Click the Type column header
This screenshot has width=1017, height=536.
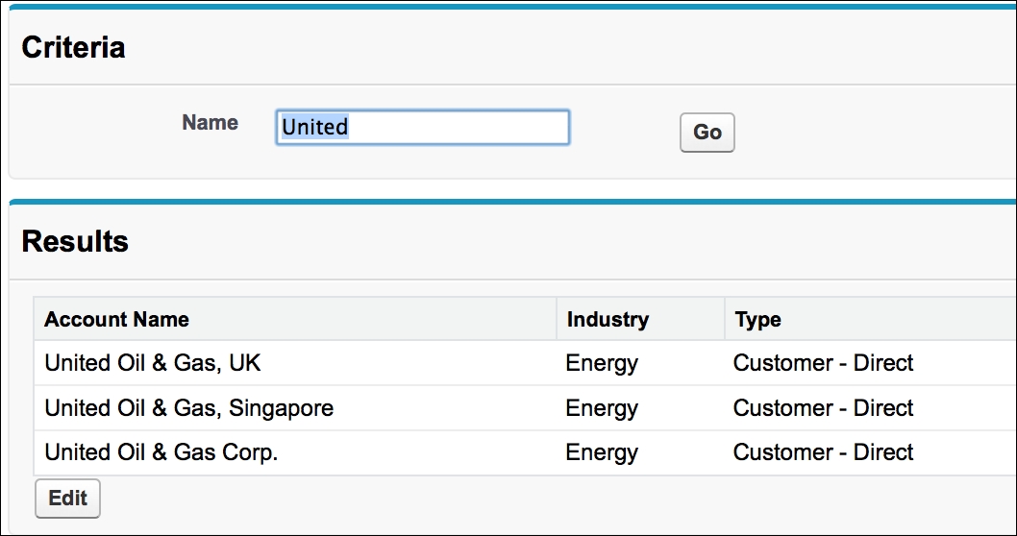click(757, 320)
